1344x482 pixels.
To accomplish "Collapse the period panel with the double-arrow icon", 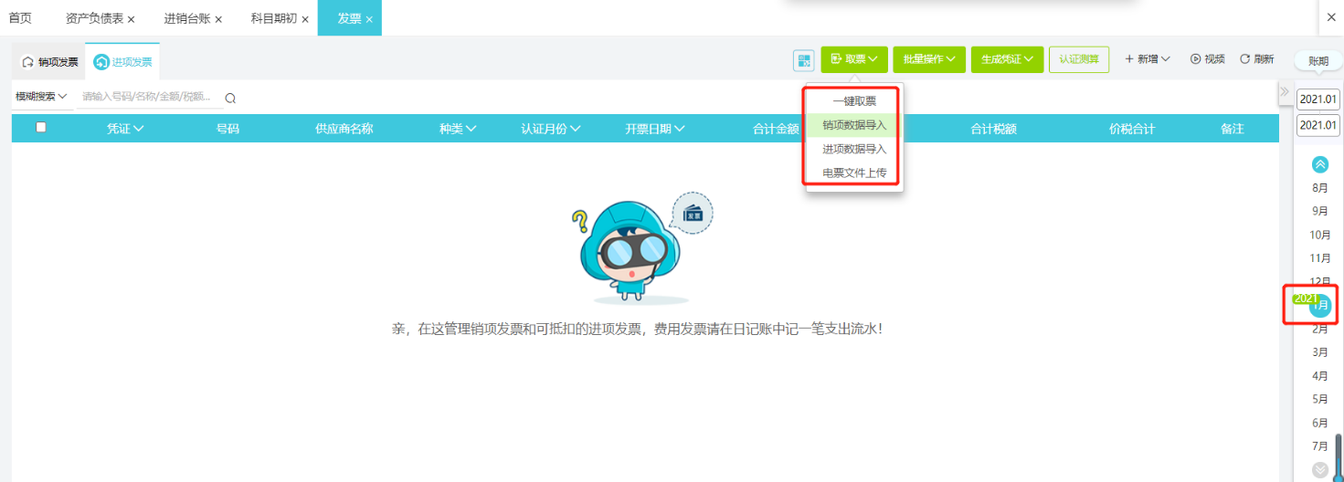I will click(1284, 91).
